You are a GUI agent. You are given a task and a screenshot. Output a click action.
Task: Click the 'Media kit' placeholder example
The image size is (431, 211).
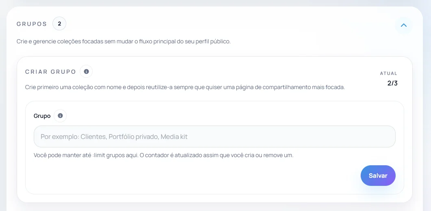pos(174,136)
